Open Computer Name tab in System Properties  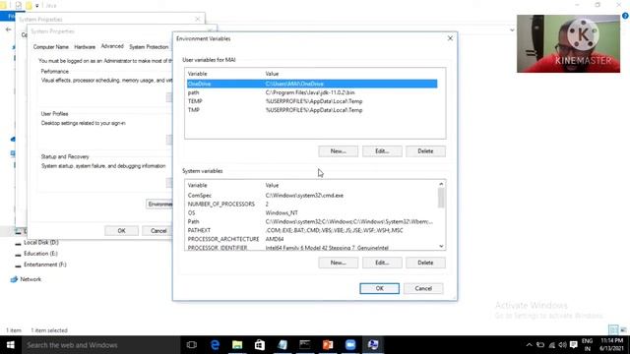(x=50, y=47)
